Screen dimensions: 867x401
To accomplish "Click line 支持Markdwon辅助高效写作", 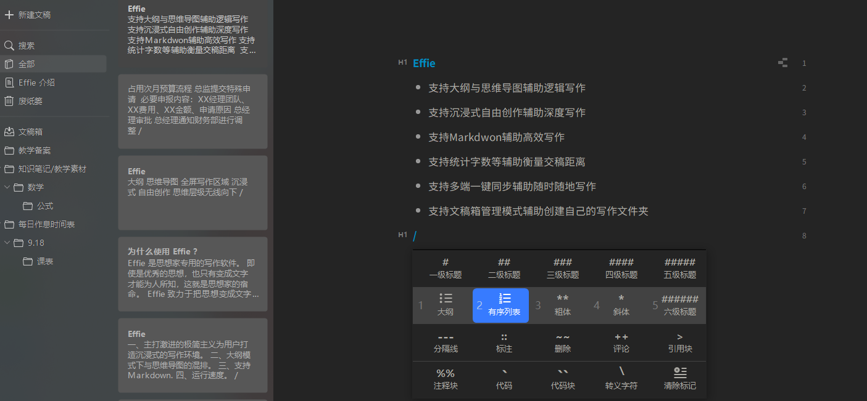I will click(x=496, y=137).
